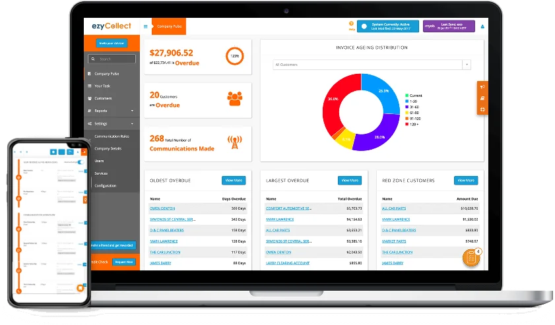Screen dimensions: 555x325
Task: Focus the sidebar Search input field
Action: (112, 59)
